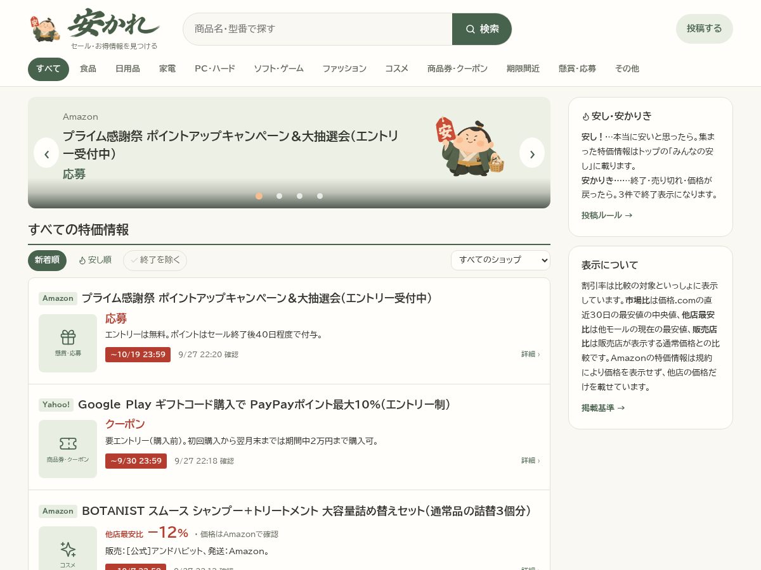761x570 pixels.
Task: Click the 9/27 22:18 確認 timestamp
Action: tap(204, 461)
